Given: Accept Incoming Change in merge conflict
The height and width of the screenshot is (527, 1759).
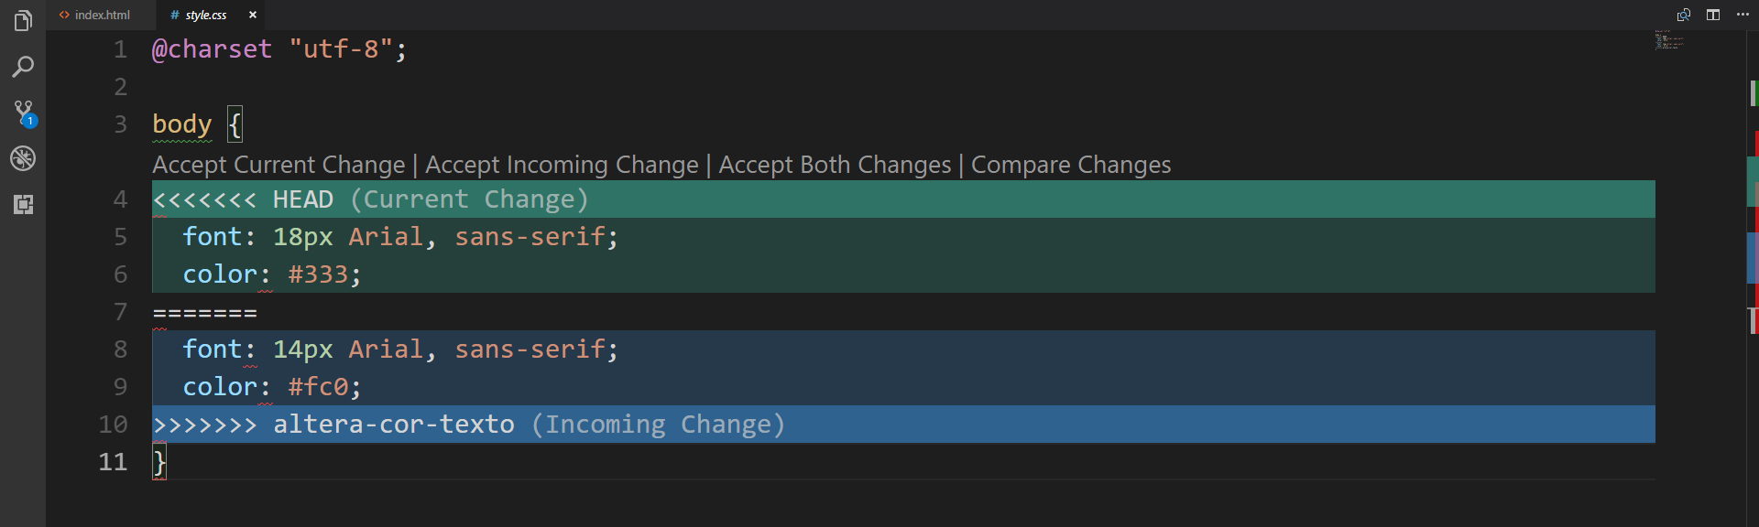Looking at the screenshot, I should tap(562, 165).
